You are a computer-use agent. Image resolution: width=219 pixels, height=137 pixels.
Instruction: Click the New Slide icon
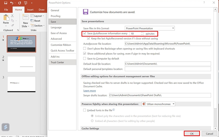pos(25,18)
